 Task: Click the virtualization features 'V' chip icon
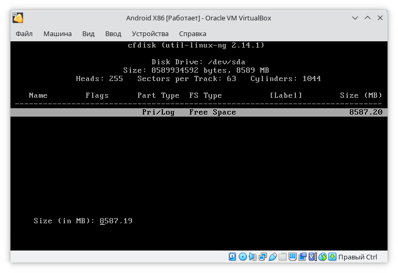coord(313,257)
